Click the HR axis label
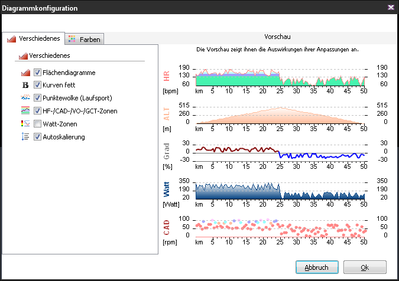The width and height of the screenshot is (399, 281). [x=167, y=76]
